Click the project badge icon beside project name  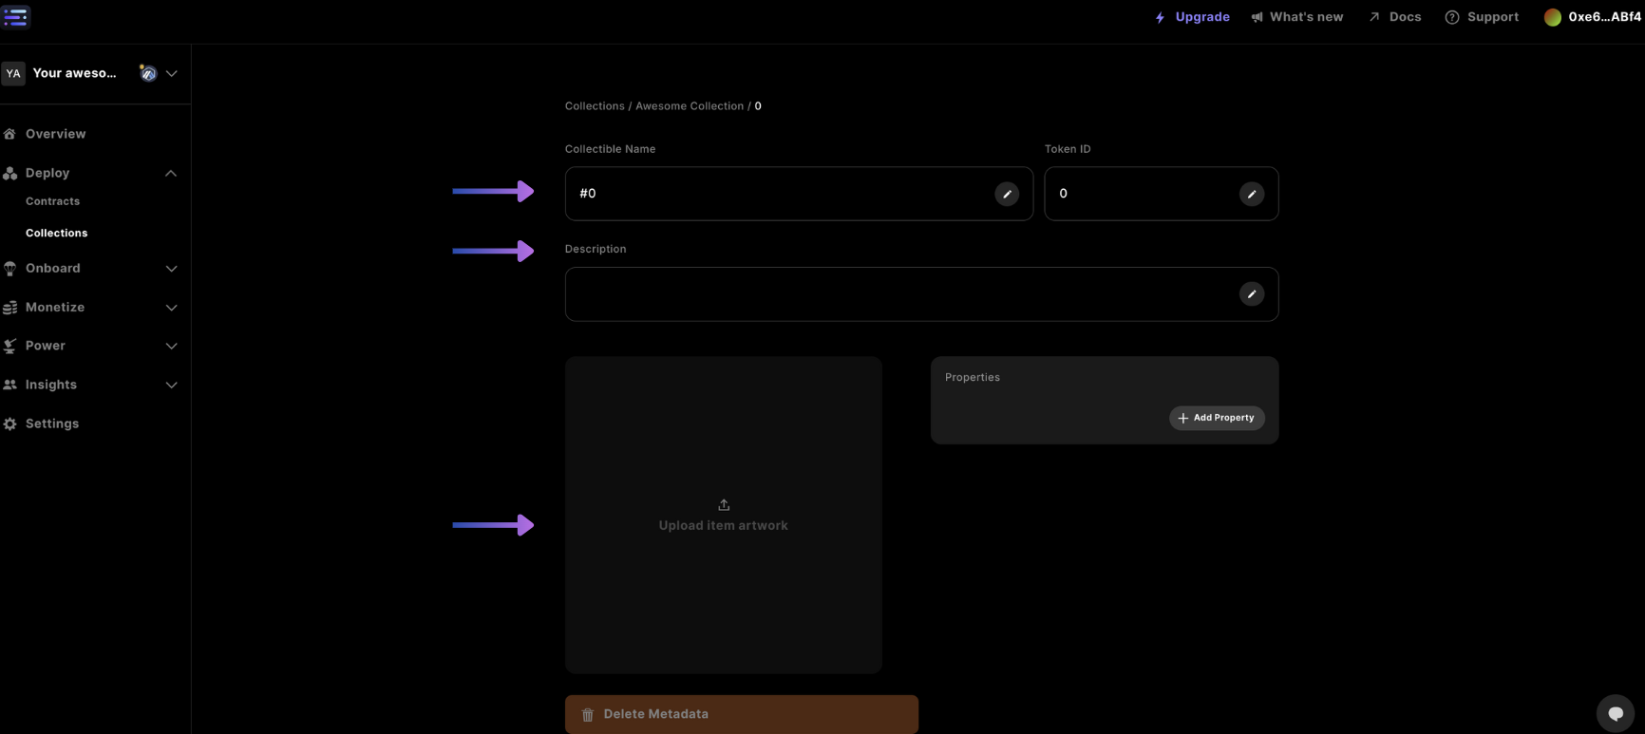click(148, 73)
